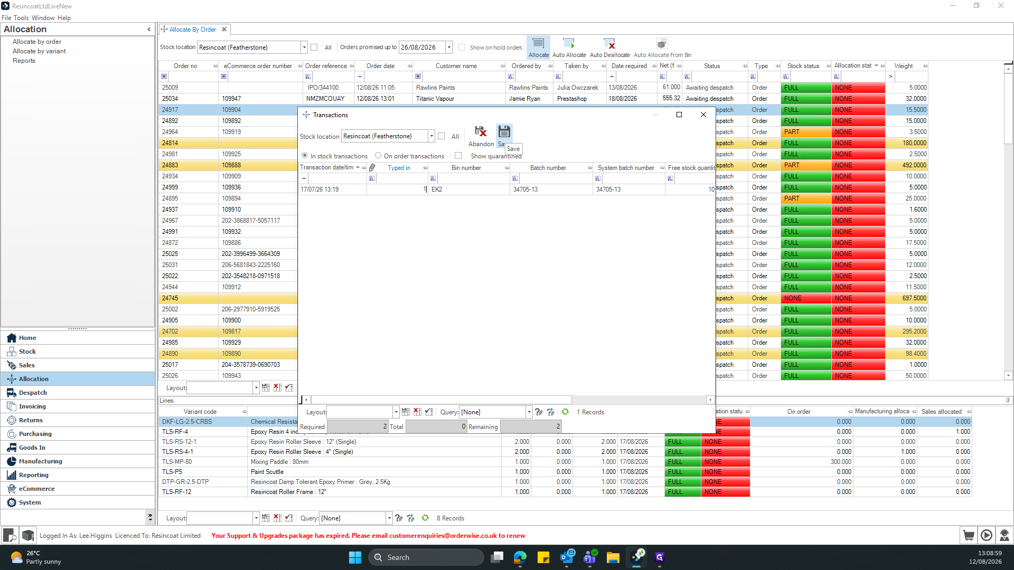Open the Tools menu
Screen dimensions: 1014x570
[21, 17]
